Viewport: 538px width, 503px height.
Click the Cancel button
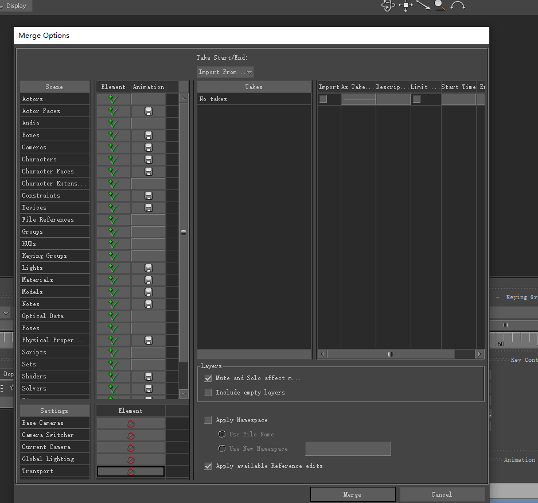pos(442,494)
